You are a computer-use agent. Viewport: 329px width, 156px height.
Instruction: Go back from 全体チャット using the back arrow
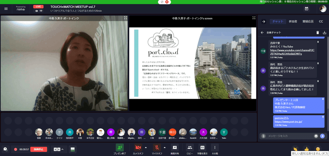(x=262, y=33)
